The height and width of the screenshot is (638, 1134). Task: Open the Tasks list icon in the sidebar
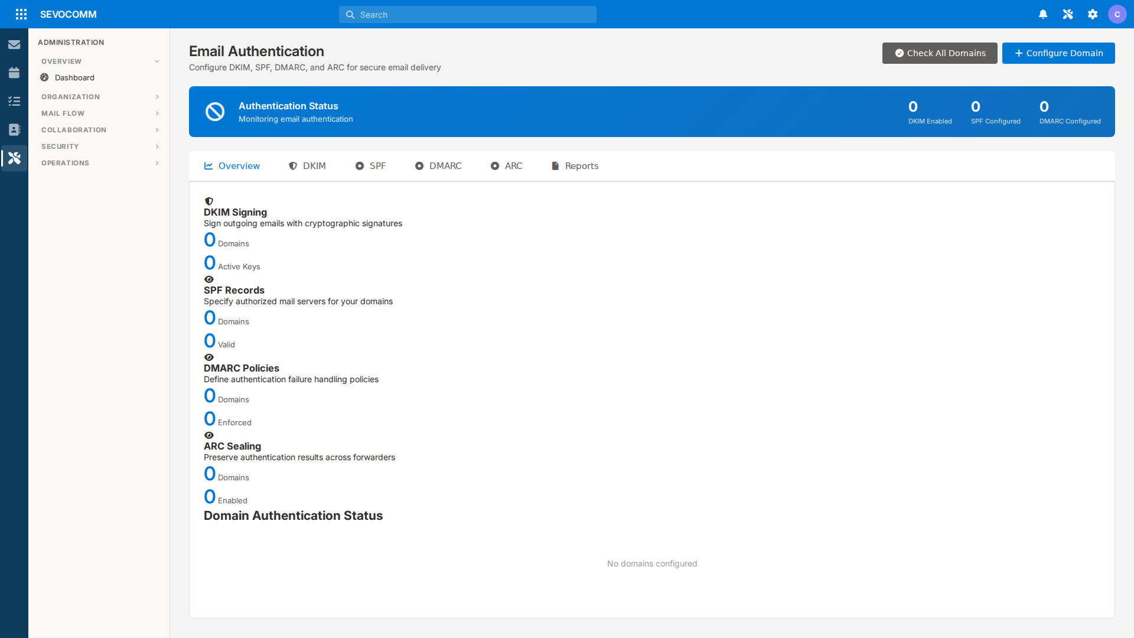pos(14,101)
